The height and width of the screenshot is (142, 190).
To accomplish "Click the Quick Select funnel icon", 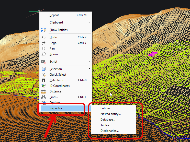I will (43, 75).
